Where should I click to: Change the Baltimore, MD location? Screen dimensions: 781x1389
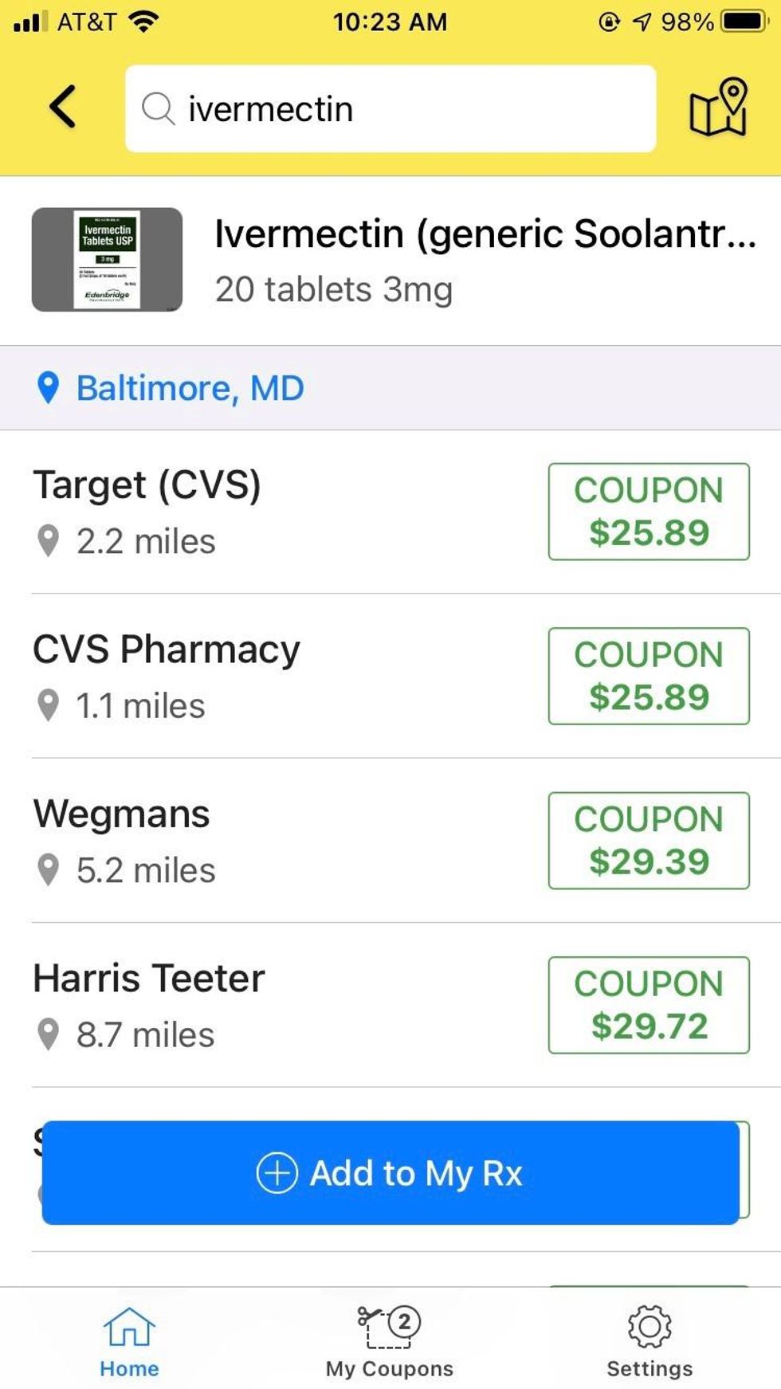coord(190,388)
